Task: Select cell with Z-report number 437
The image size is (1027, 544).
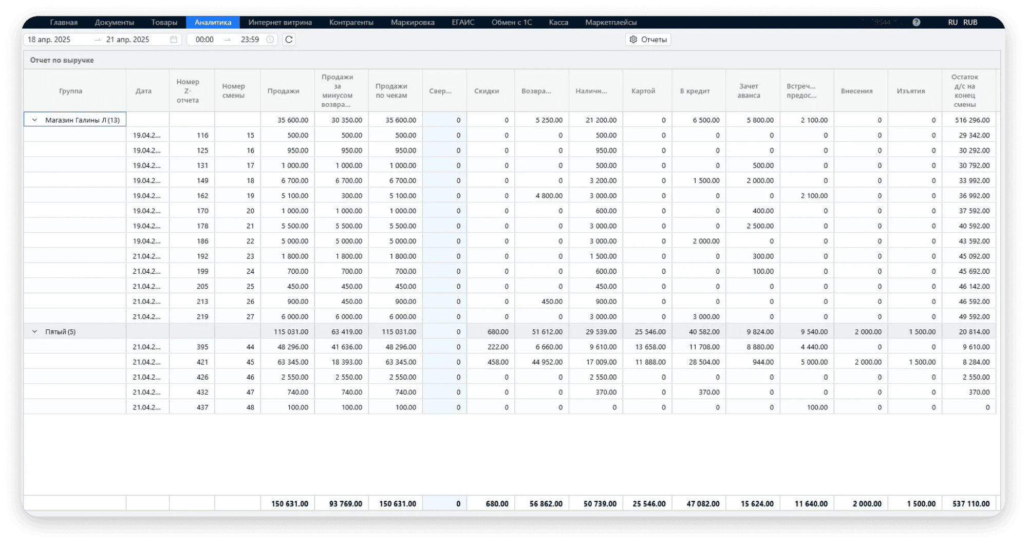Action: tap(192, 407)
